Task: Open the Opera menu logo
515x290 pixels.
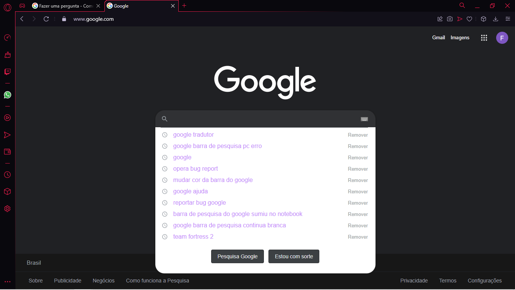Action: 7,6
